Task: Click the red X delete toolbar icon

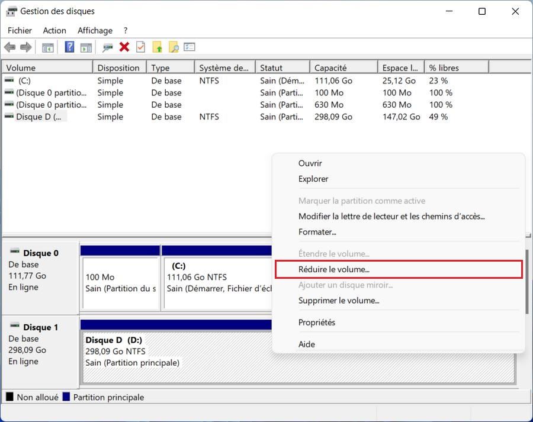Action: (124, 47)
